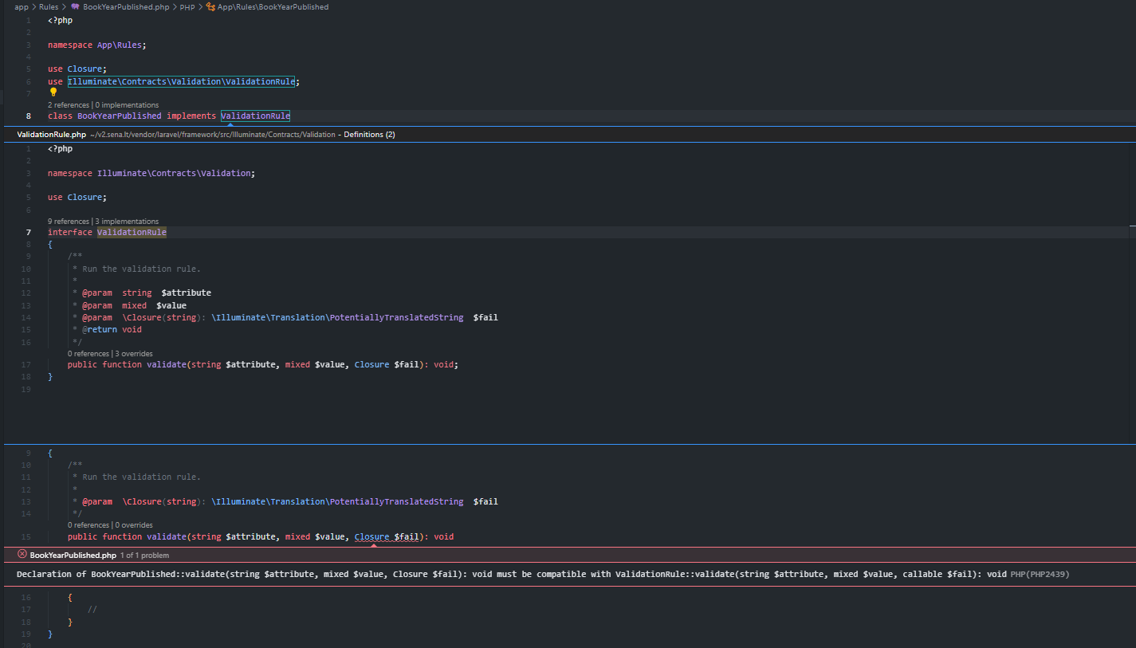The image size is (1136, 648).
Task: Click the BookYearPublished class name on line 8
Action: click(120, 116)
